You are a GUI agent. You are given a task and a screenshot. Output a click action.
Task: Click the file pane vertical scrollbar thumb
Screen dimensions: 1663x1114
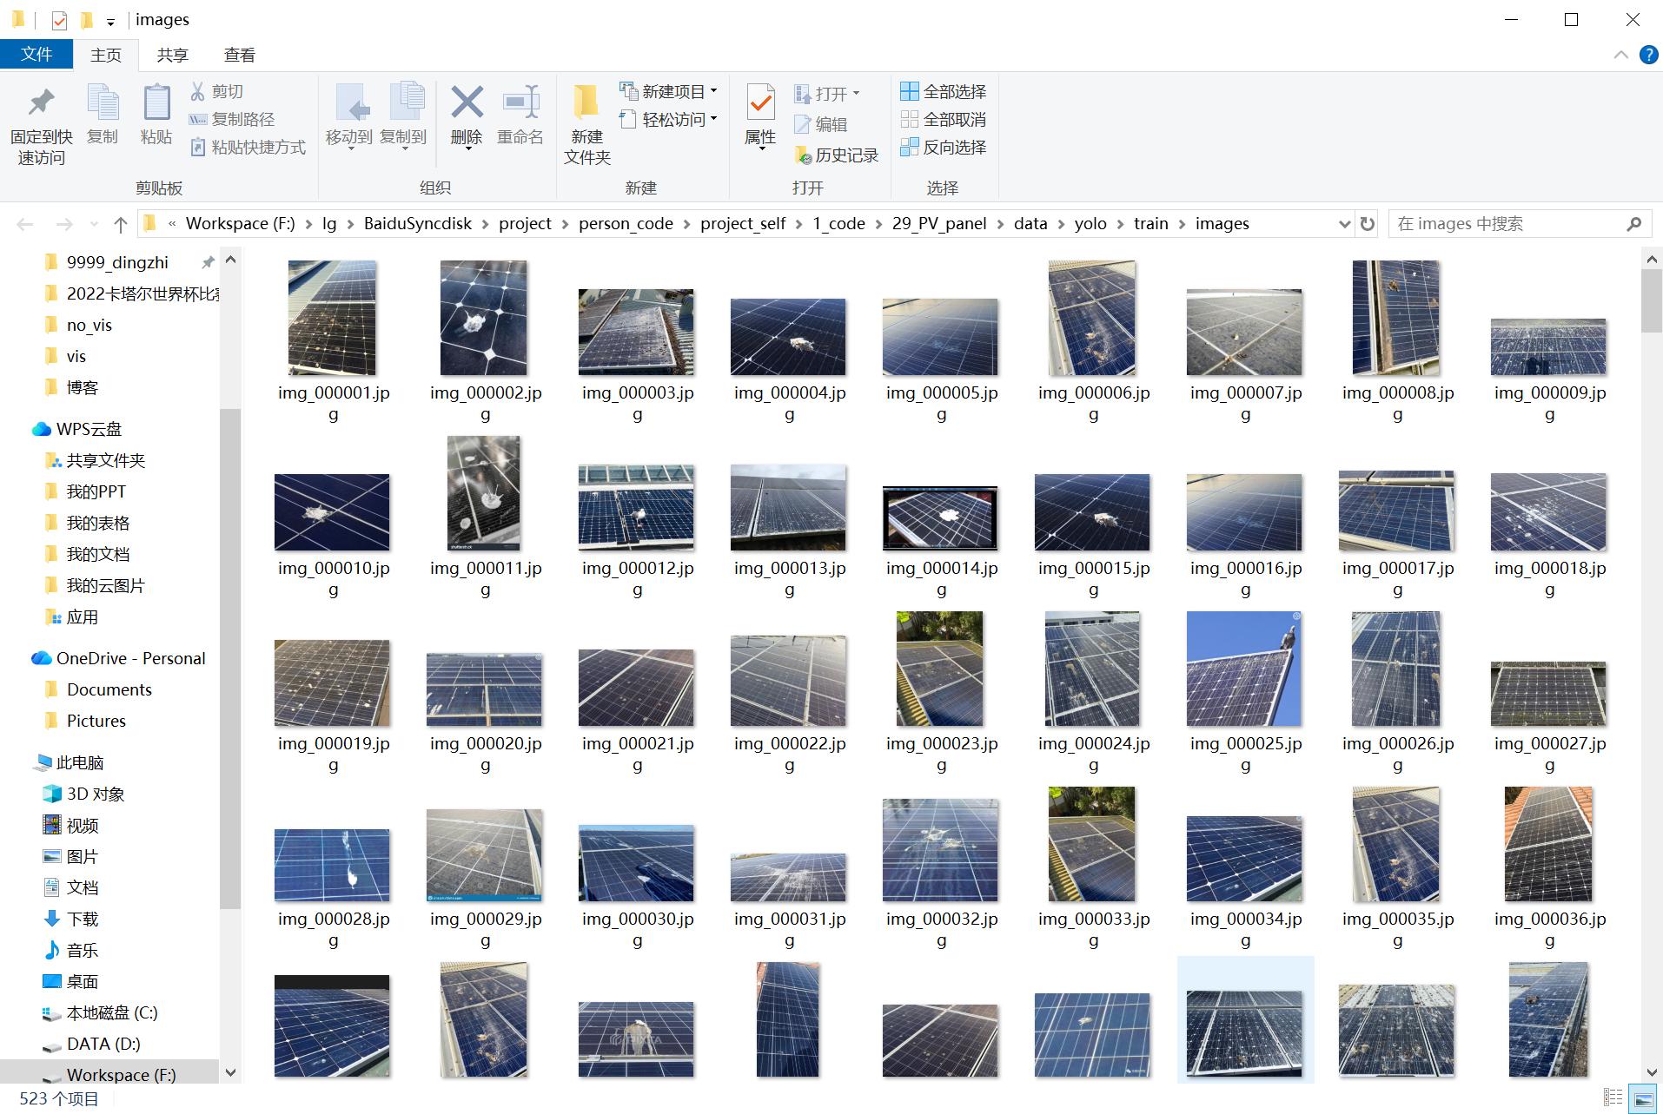click(1651, 300)
